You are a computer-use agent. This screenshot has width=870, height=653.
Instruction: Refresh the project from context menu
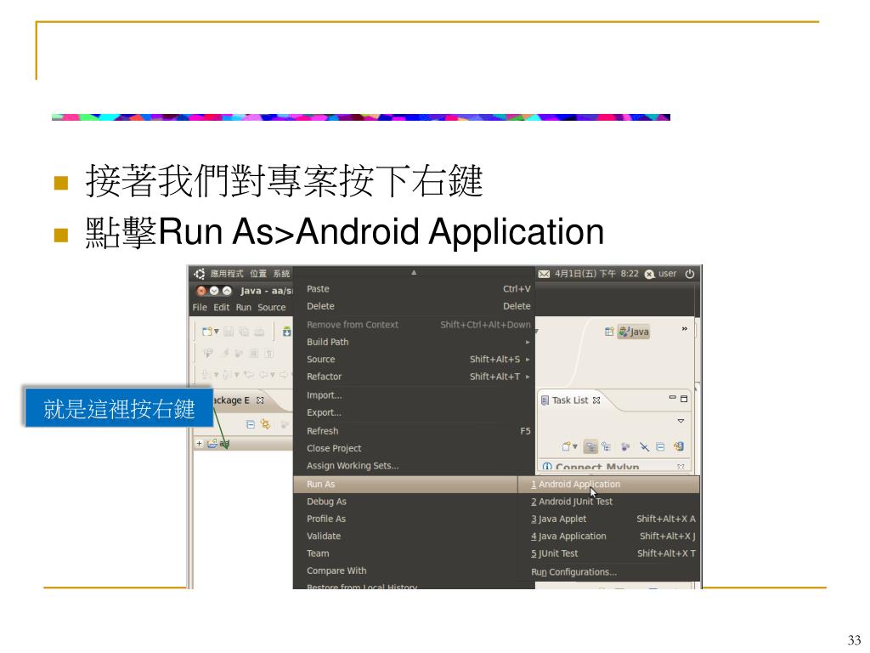(x=414, y=431)
